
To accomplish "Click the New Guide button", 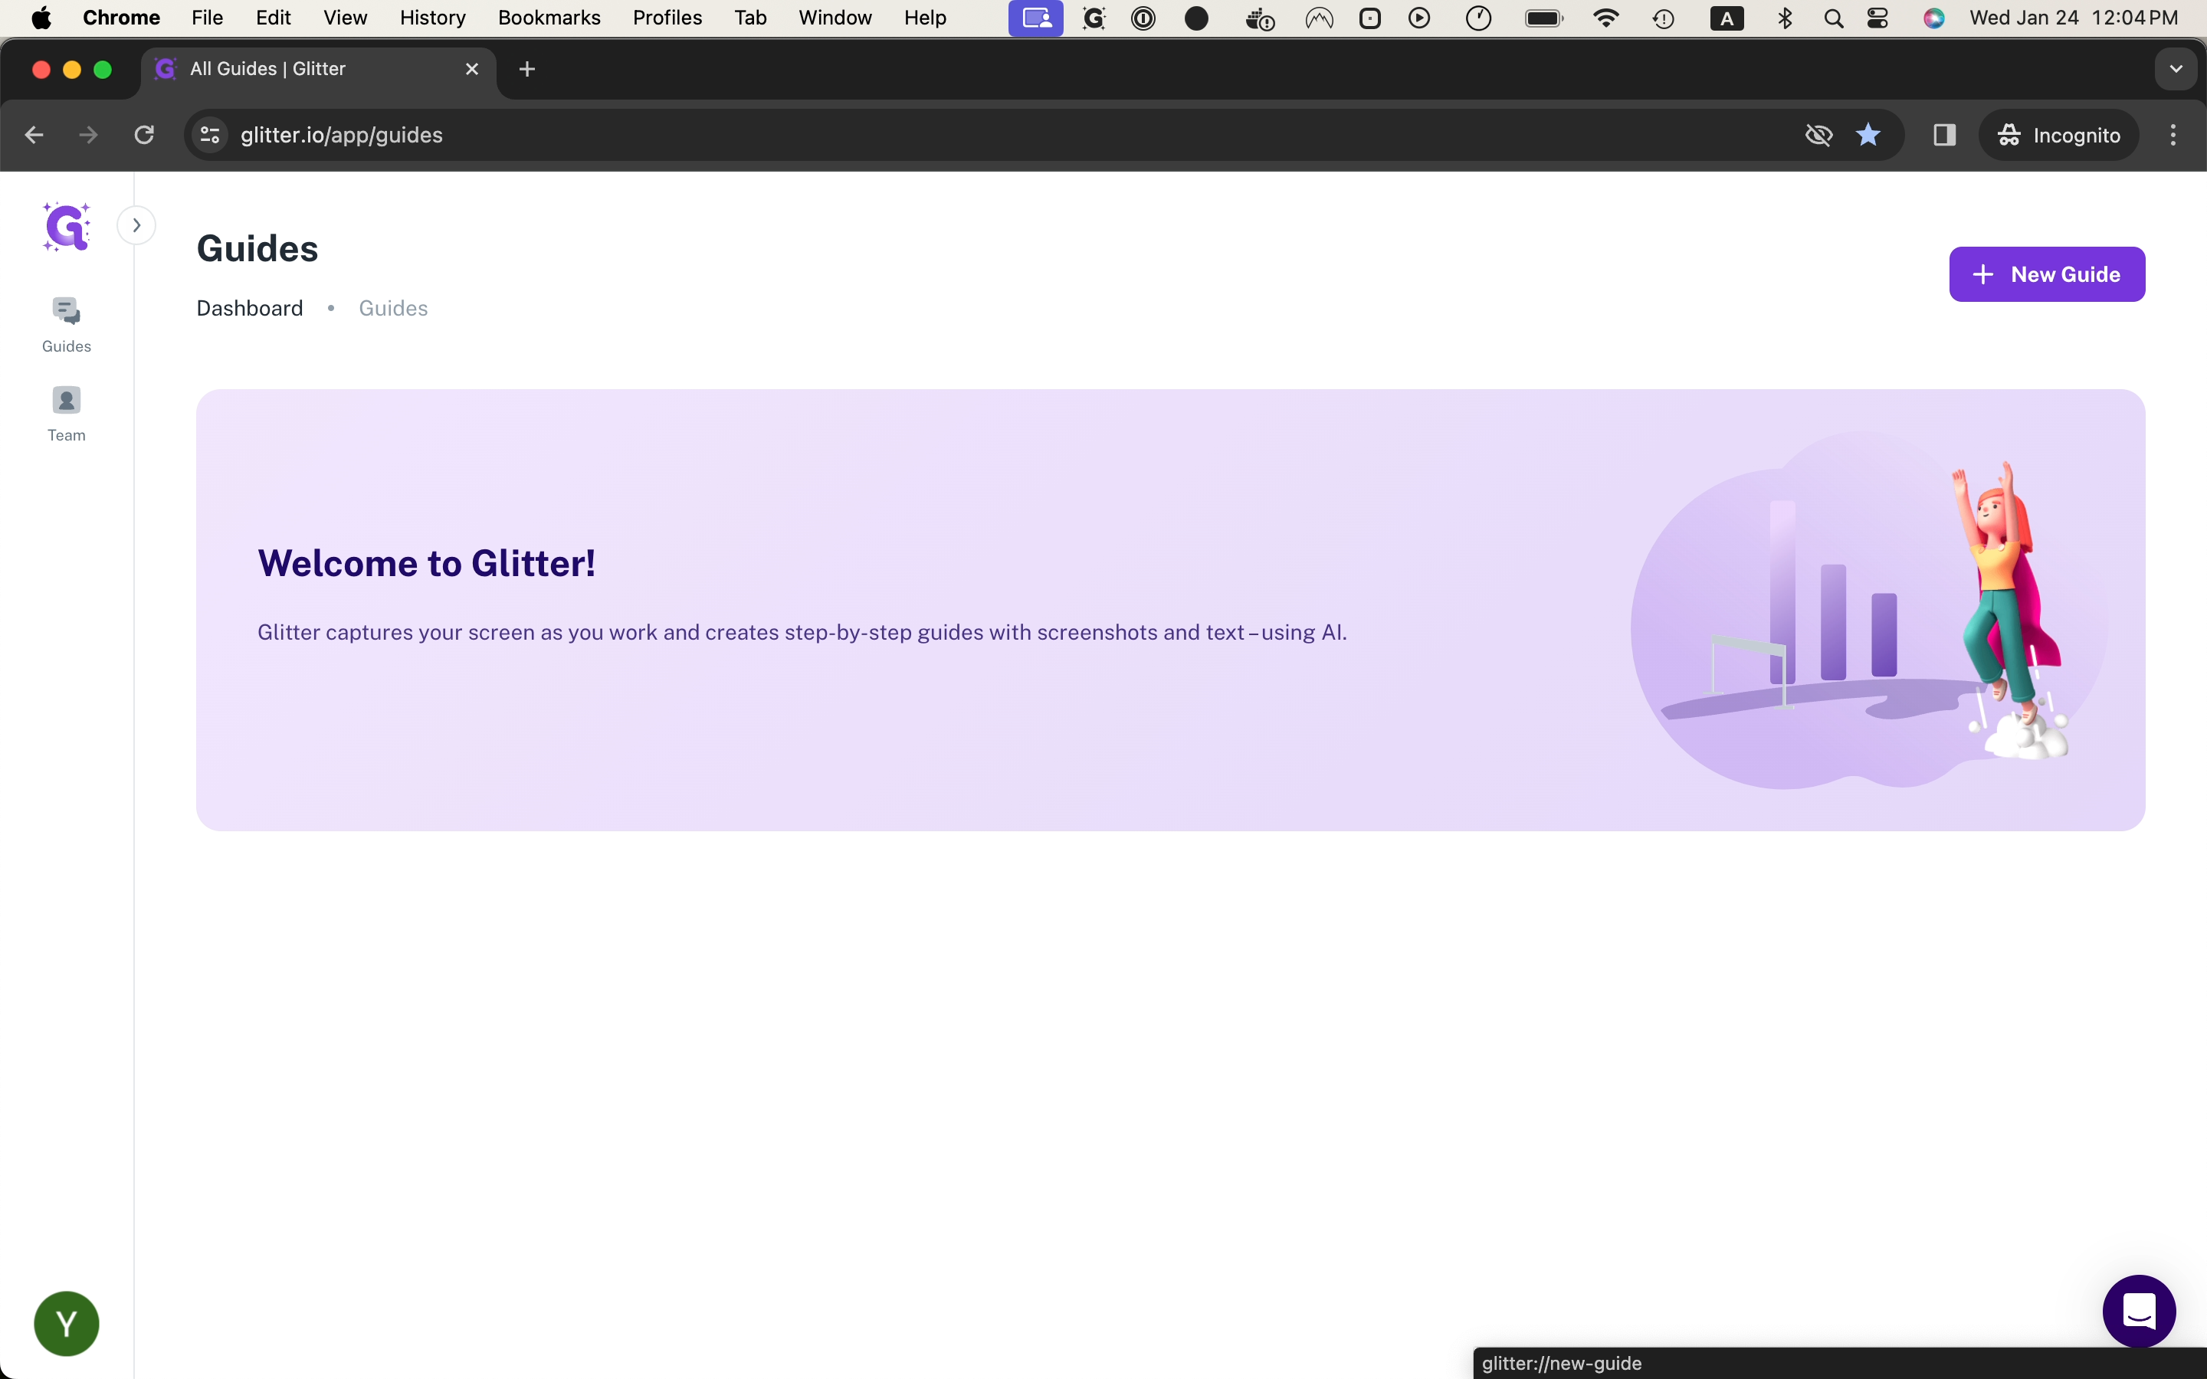I will 2047,274.
